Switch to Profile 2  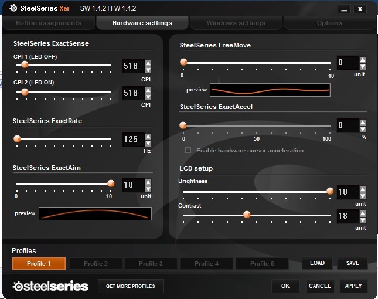click(96, 263)
